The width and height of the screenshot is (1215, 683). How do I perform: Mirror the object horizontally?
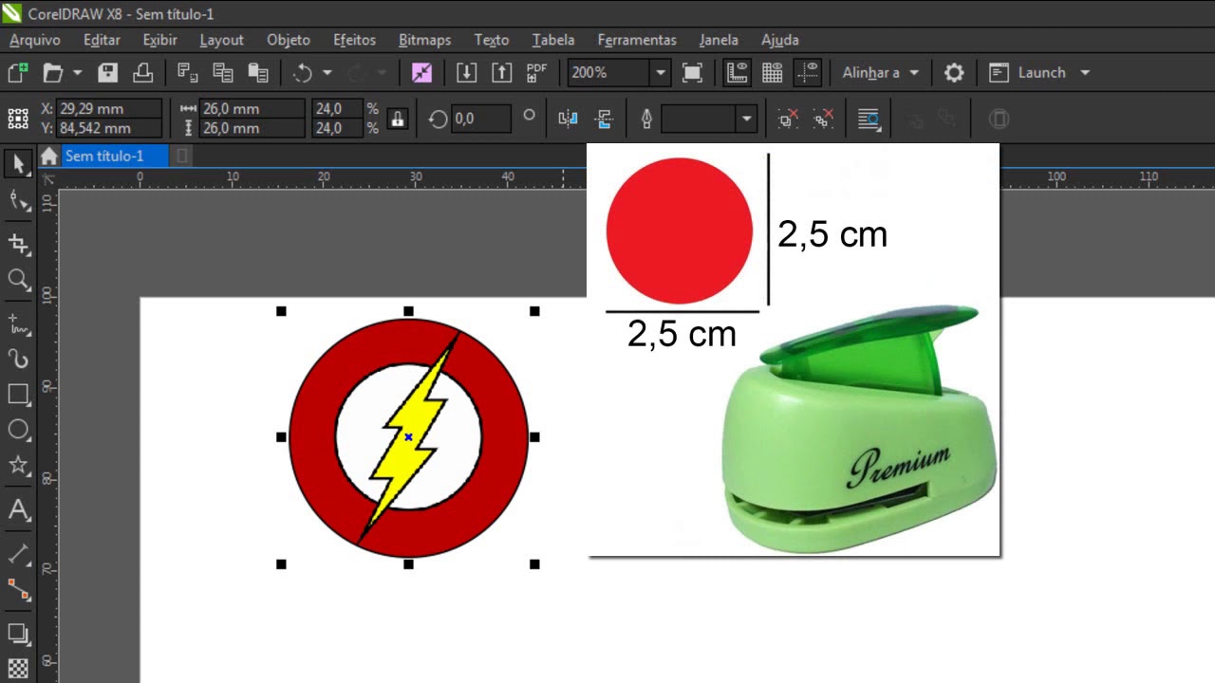click(x=568, y=119)
